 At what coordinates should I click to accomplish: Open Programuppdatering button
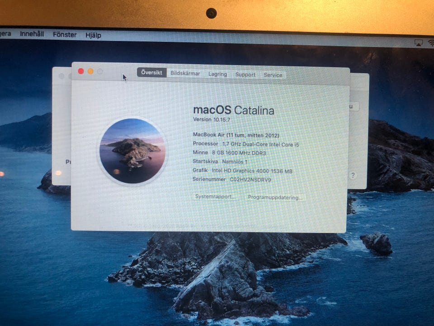[275, 197]
